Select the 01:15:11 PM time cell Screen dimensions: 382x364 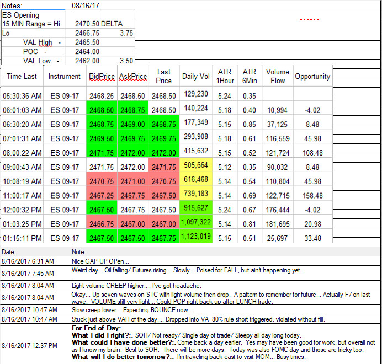pyautogui.click(x=22, y=238)
